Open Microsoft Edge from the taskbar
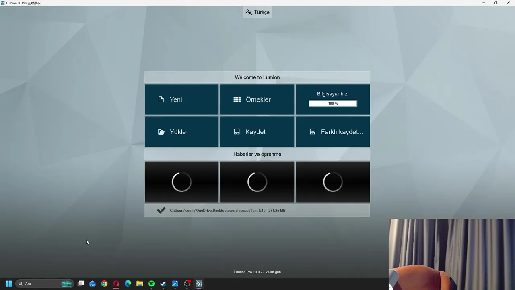515x290 pixels. coord(128,284)
